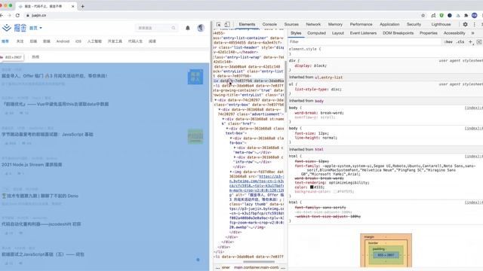This screenshot has height=271, width=483.
Task: Click the search magnifier icon on Juejin
Action: (x=174, y=28)
